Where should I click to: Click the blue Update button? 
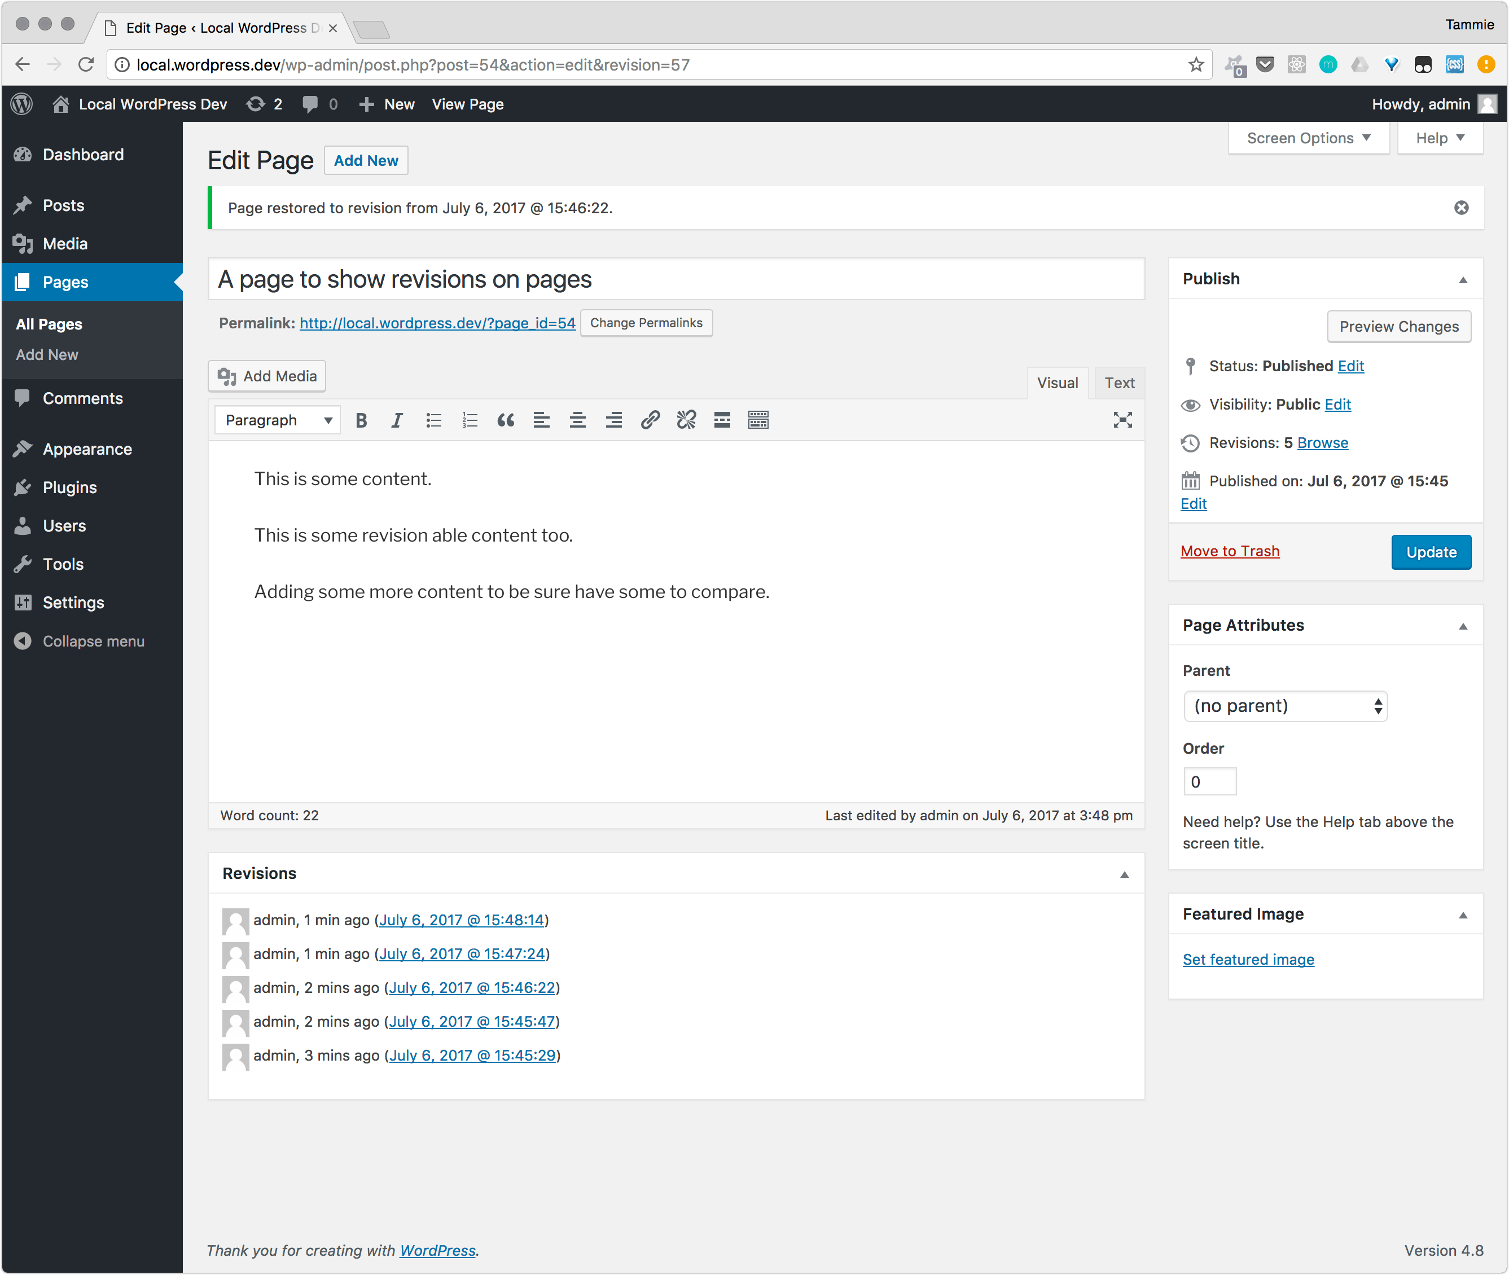pos(1430,552)
